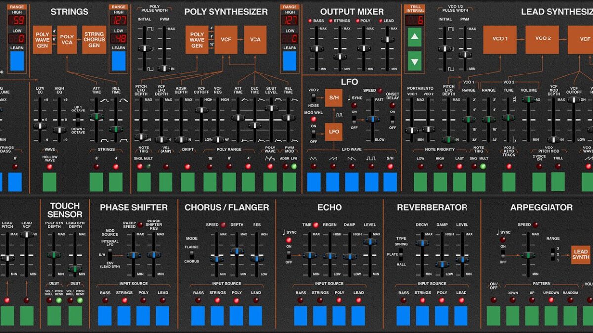Viewport: 593px width, 333px height.
Task: Select the S/H LFO wave button
Action: [390, 182]
